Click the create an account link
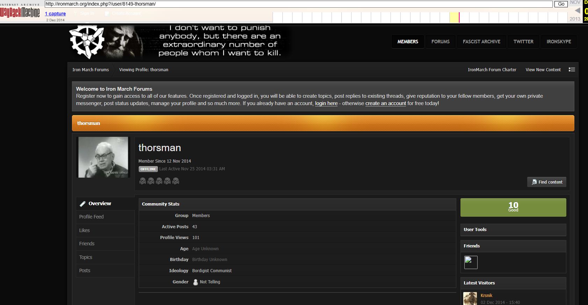 pyautogui.click(x=386, y=103)
